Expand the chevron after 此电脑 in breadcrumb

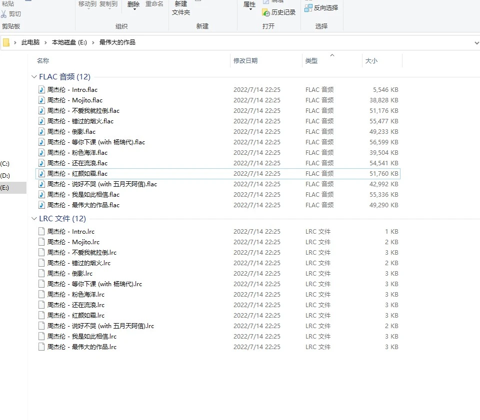point(45,42)
